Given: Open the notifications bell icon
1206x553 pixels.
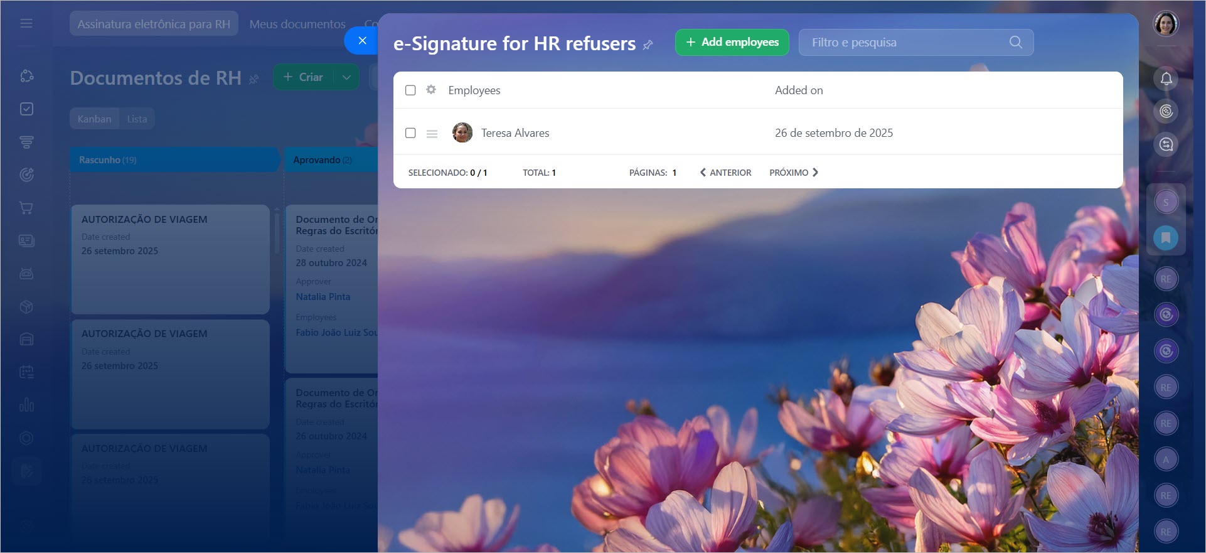Looking at the screenshot, I should [1166, 78].
